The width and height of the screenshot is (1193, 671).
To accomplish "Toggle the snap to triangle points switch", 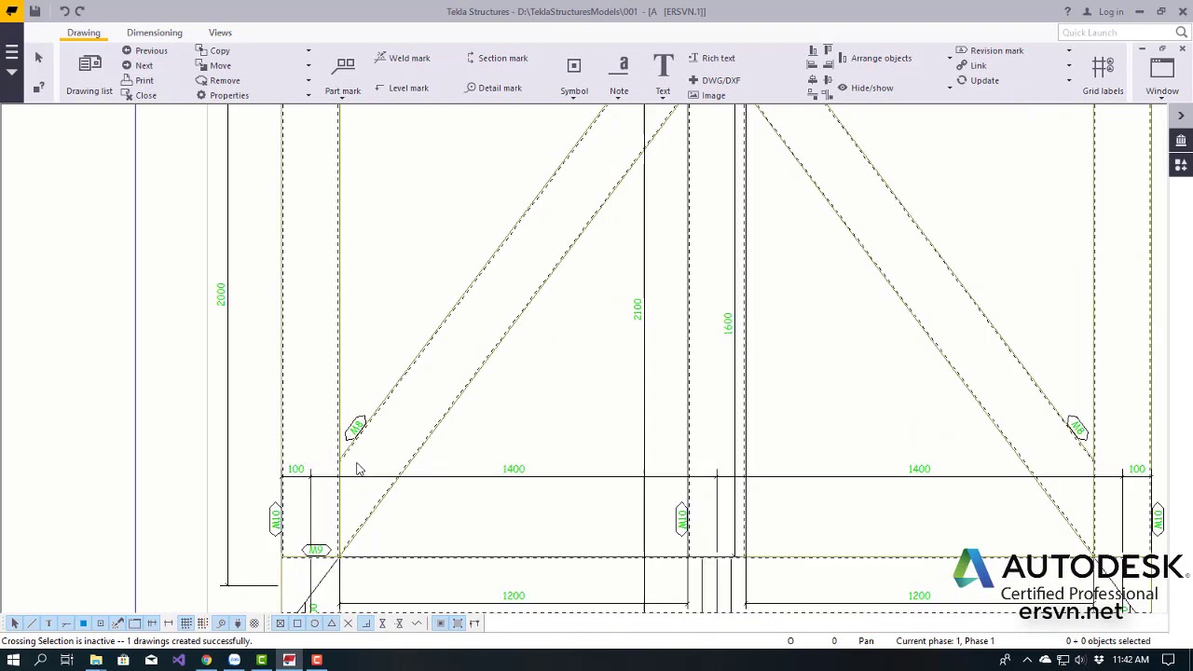I will [331, 623].
